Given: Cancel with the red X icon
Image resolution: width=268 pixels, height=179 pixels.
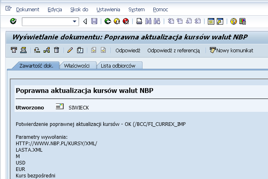Looking at the screenshot, I should tap(126, 21).
